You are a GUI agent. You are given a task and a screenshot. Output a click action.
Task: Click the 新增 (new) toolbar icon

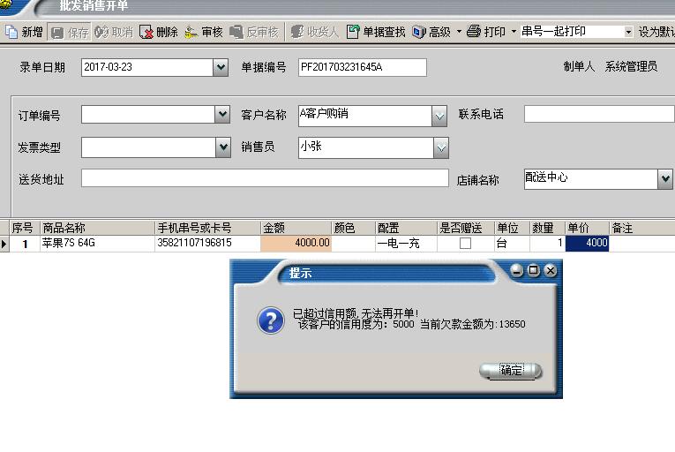[x=11, y=32]
